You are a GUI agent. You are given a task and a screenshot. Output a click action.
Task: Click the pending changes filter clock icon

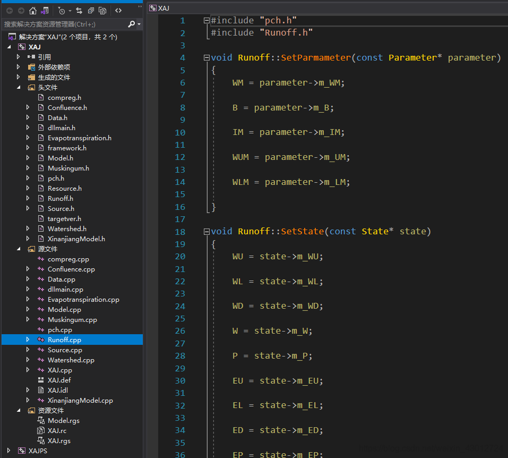click(x=62, y=11)
